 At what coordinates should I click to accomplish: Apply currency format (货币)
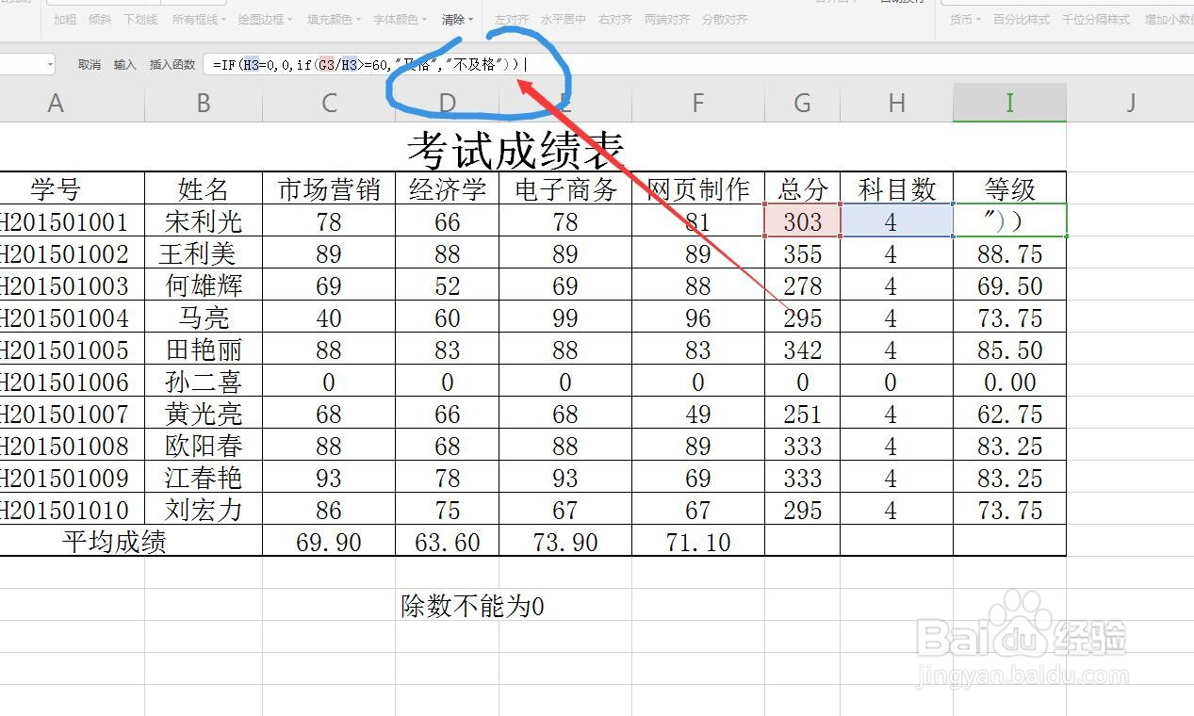click(x=962, y=19)
